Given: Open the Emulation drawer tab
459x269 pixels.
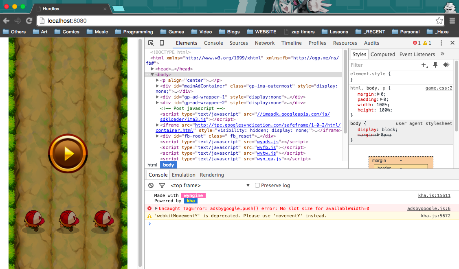Looking at the screenshot, I should click(x=184, y=175).
